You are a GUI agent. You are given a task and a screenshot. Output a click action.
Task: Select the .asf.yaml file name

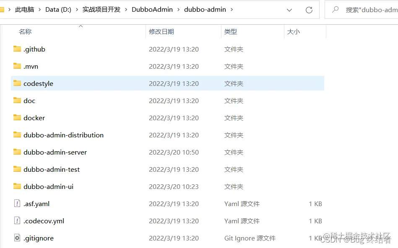pyautogui.click(x=36, y=204)
